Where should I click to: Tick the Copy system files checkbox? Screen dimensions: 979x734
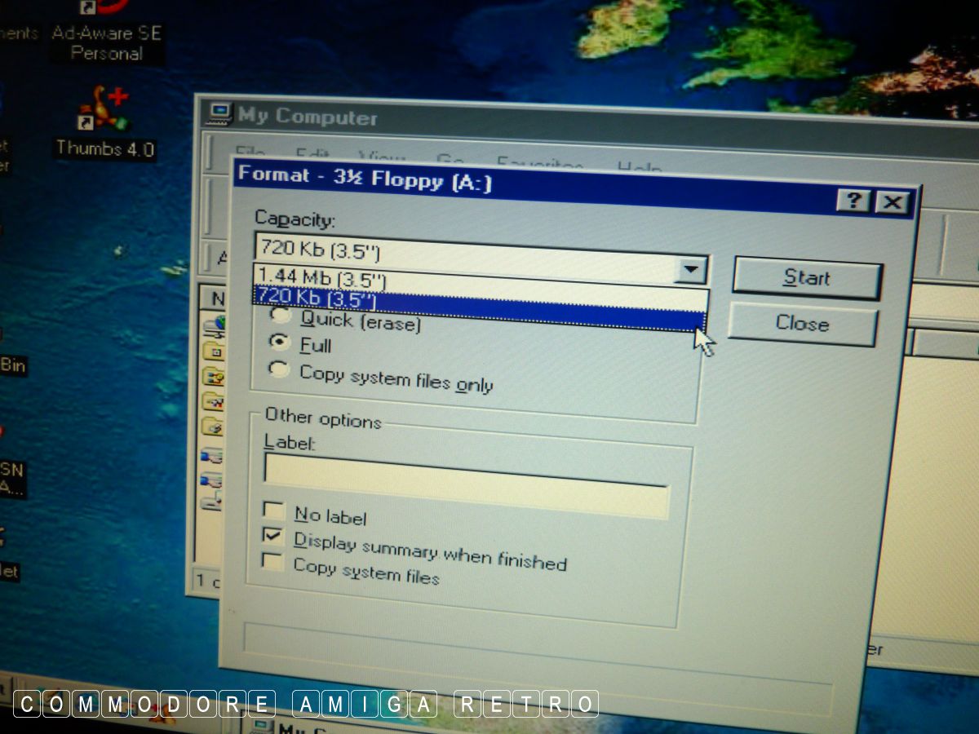pyautogui.click(x=272, y=562)
